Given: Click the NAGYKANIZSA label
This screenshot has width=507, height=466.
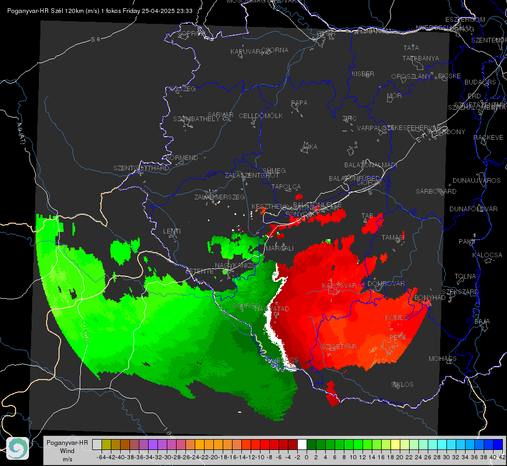Looking at the screenshot, I should point(237,266).
